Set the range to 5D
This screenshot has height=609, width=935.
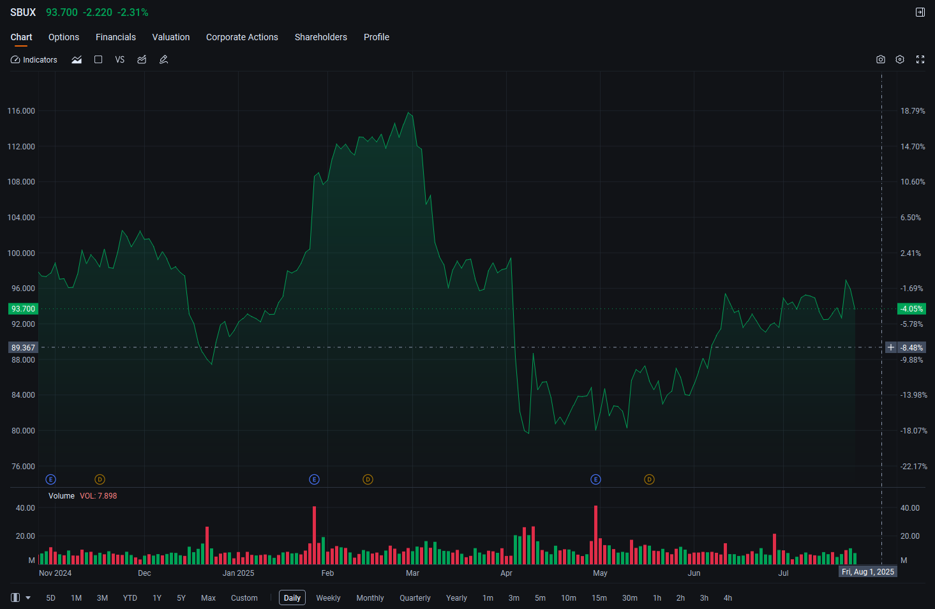coord(51,598)
